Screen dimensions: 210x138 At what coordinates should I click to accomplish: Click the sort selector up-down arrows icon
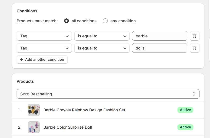click(194, 94)
